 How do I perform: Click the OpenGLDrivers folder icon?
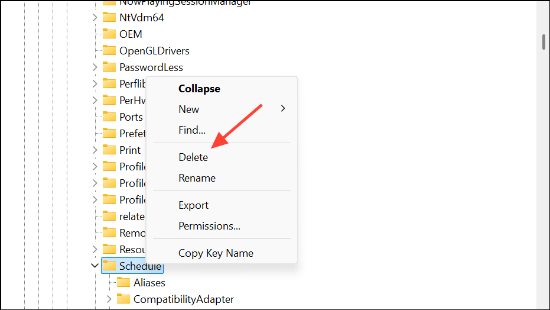click(x=109, y=50)
